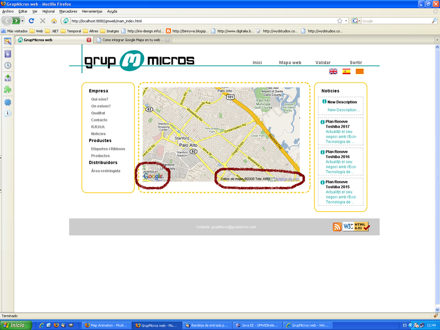
Task: Open the puzzle-piece add-ons sidebar icon
Action: pos(8,90)
